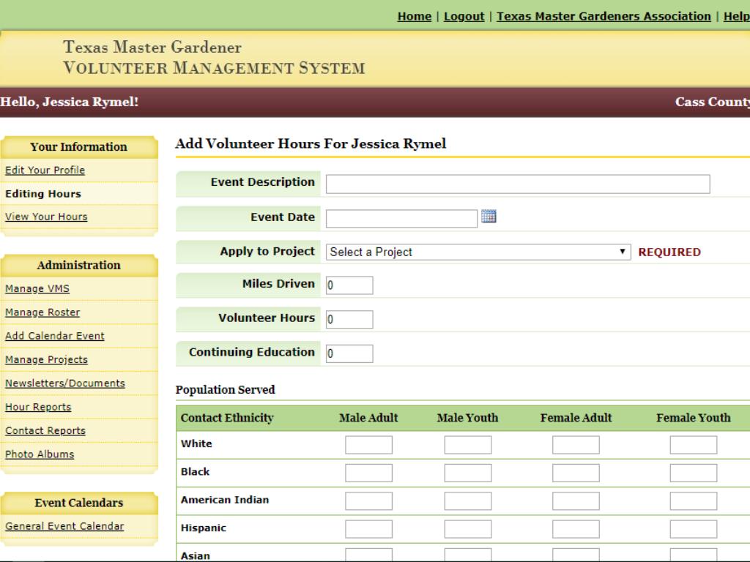Click the Event Description text field
This screenshot has width=750, height=562.
(x=517, y=184)
